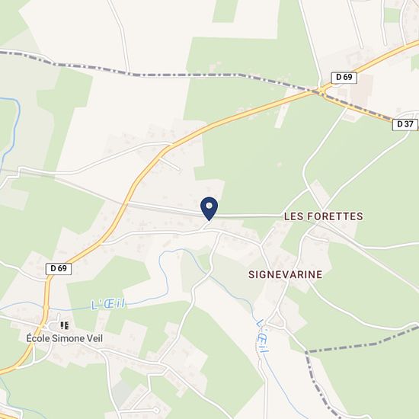Select the D 69 shield above the school

(59, 268)
